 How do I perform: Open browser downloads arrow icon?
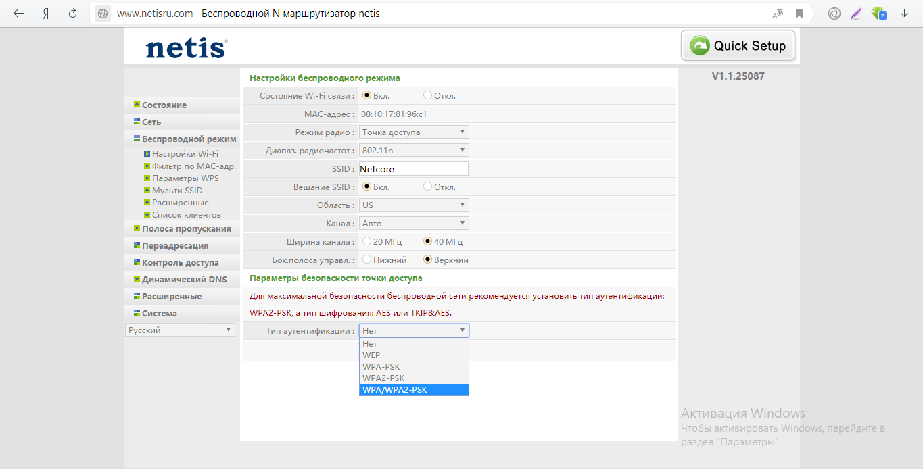coord(904,14)
